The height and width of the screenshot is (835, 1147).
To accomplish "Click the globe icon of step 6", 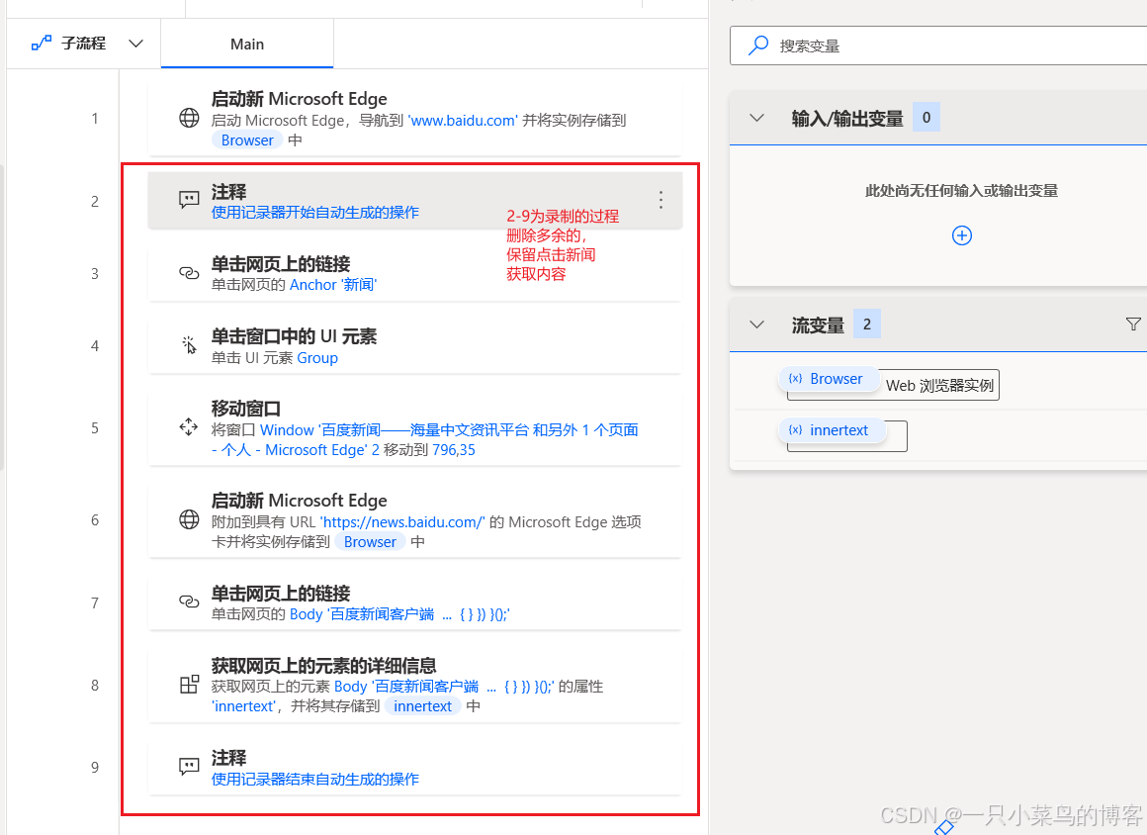I will [x=189, y=519].
